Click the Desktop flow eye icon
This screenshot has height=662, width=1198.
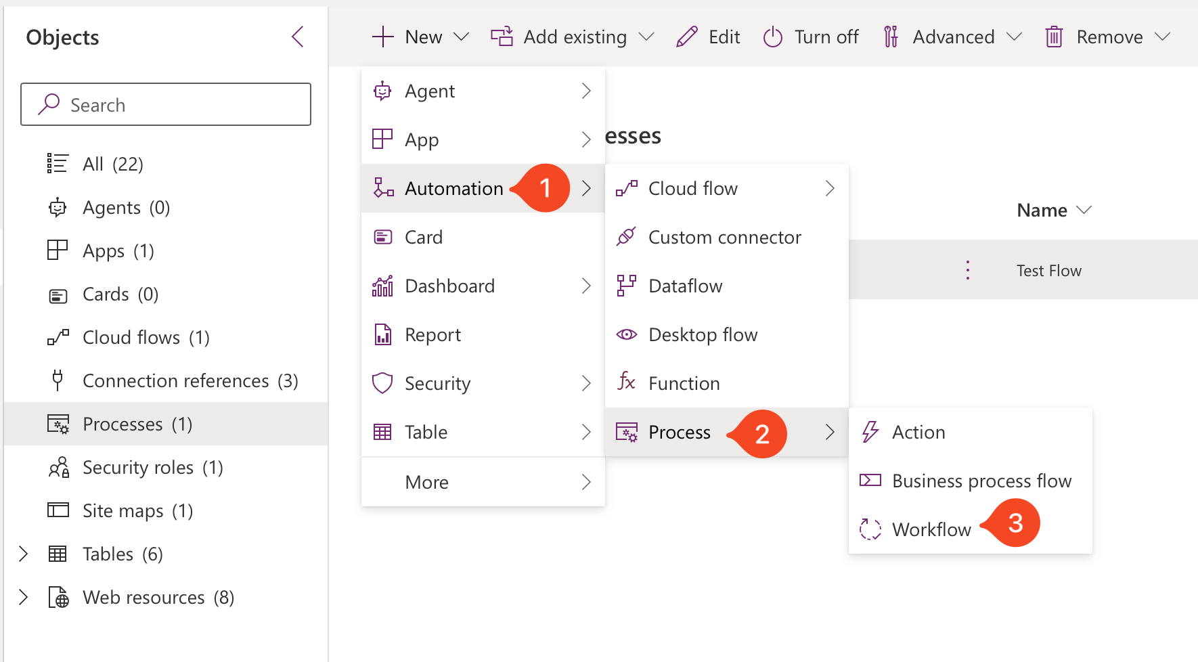pyautogui.click(x=627, y=334)
